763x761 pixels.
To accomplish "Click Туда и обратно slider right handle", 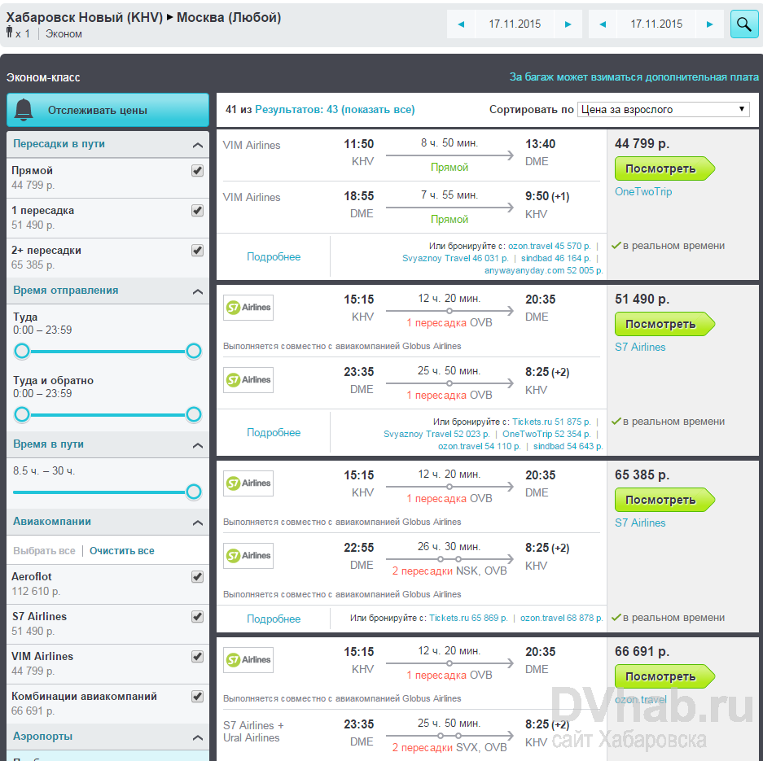I will 194,414.
